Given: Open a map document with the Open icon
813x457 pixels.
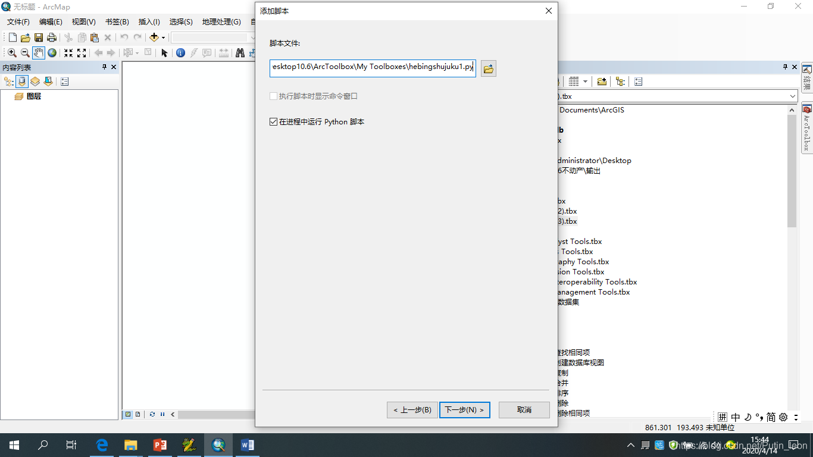Looking at the screenshot, I should [26, 37].
